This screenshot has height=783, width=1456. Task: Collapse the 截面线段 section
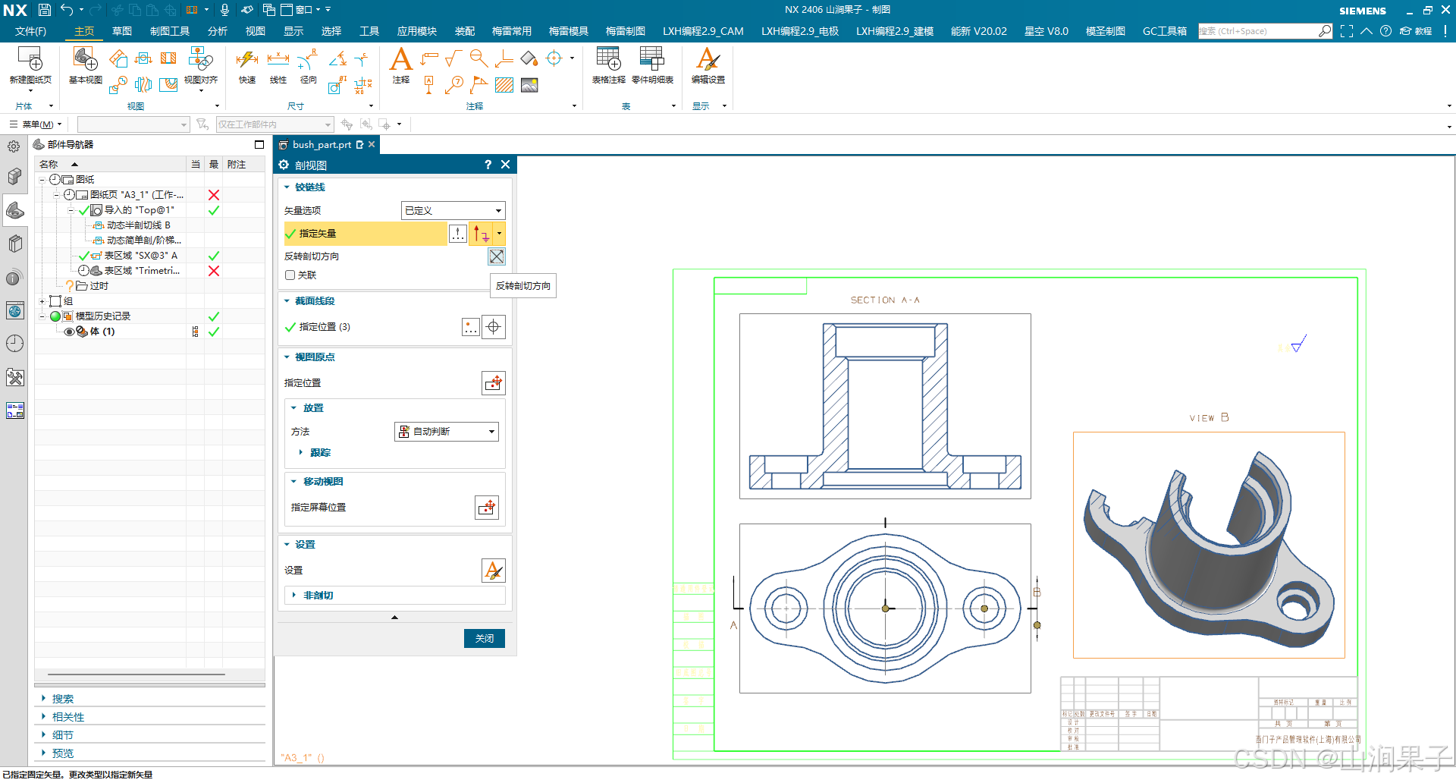point(287,301)
